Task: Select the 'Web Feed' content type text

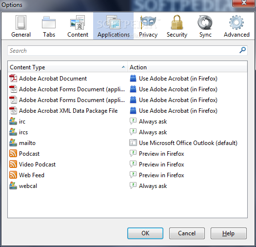Action: 32,175
